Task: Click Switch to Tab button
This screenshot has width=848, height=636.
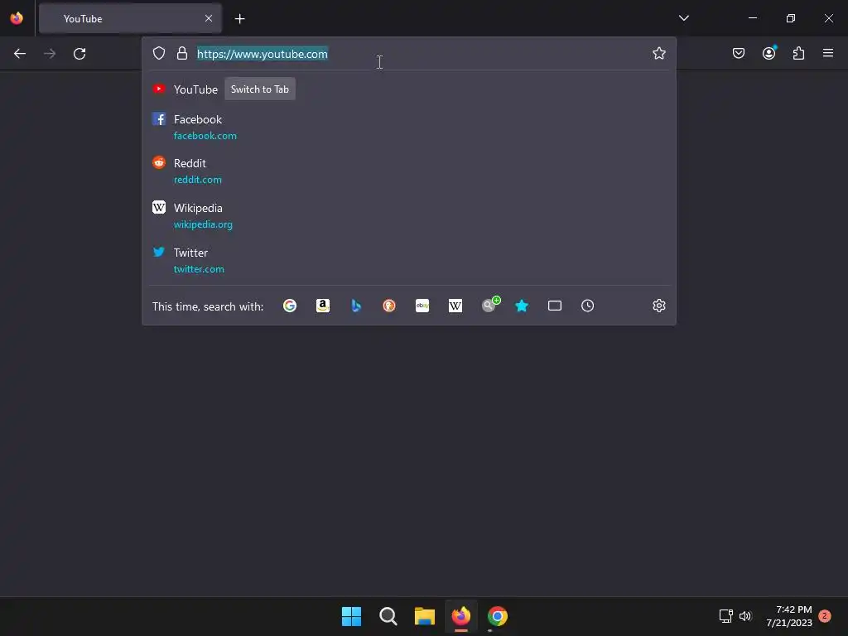Action: pyautogui.click(x=259, y=89)
